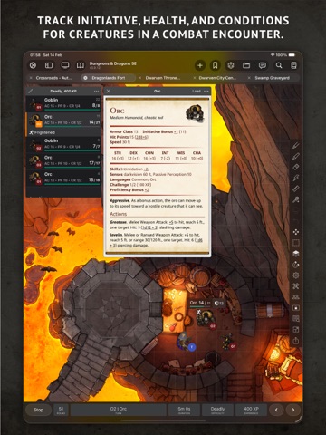Click the Orc token on the map
Viewport: 326px width, 435px height.
point(206,318)
